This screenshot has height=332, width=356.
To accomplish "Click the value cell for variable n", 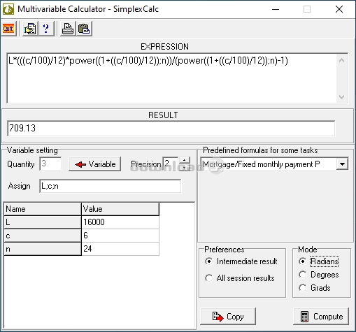I will pos(120,249).
